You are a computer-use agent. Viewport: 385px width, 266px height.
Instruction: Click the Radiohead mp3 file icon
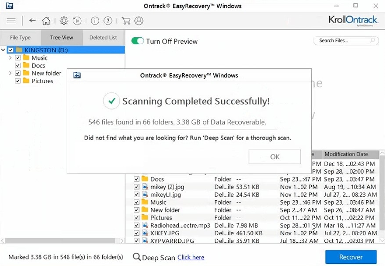point(145,226)
